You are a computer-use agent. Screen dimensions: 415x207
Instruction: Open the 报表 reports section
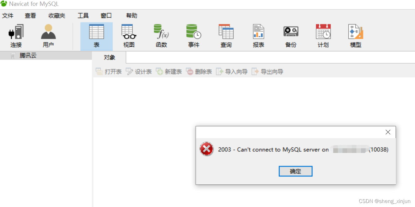pos(259,36)
